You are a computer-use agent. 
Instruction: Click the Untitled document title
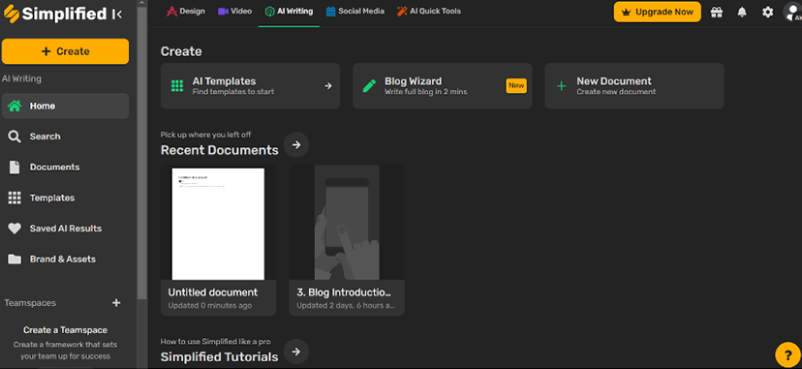pyautogui.click(x=213, y=292)
